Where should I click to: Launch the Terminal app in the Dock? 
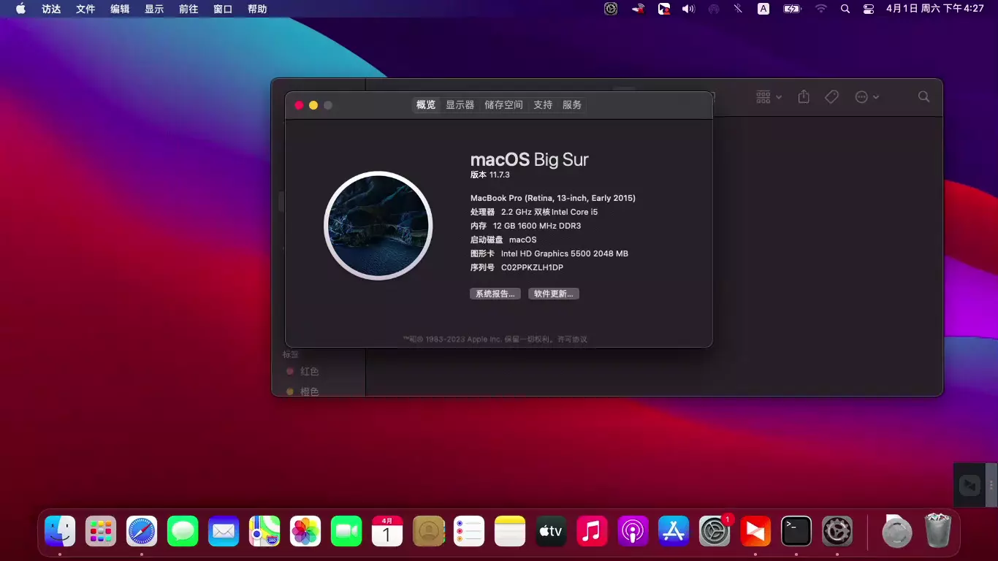tap(796, 531)
